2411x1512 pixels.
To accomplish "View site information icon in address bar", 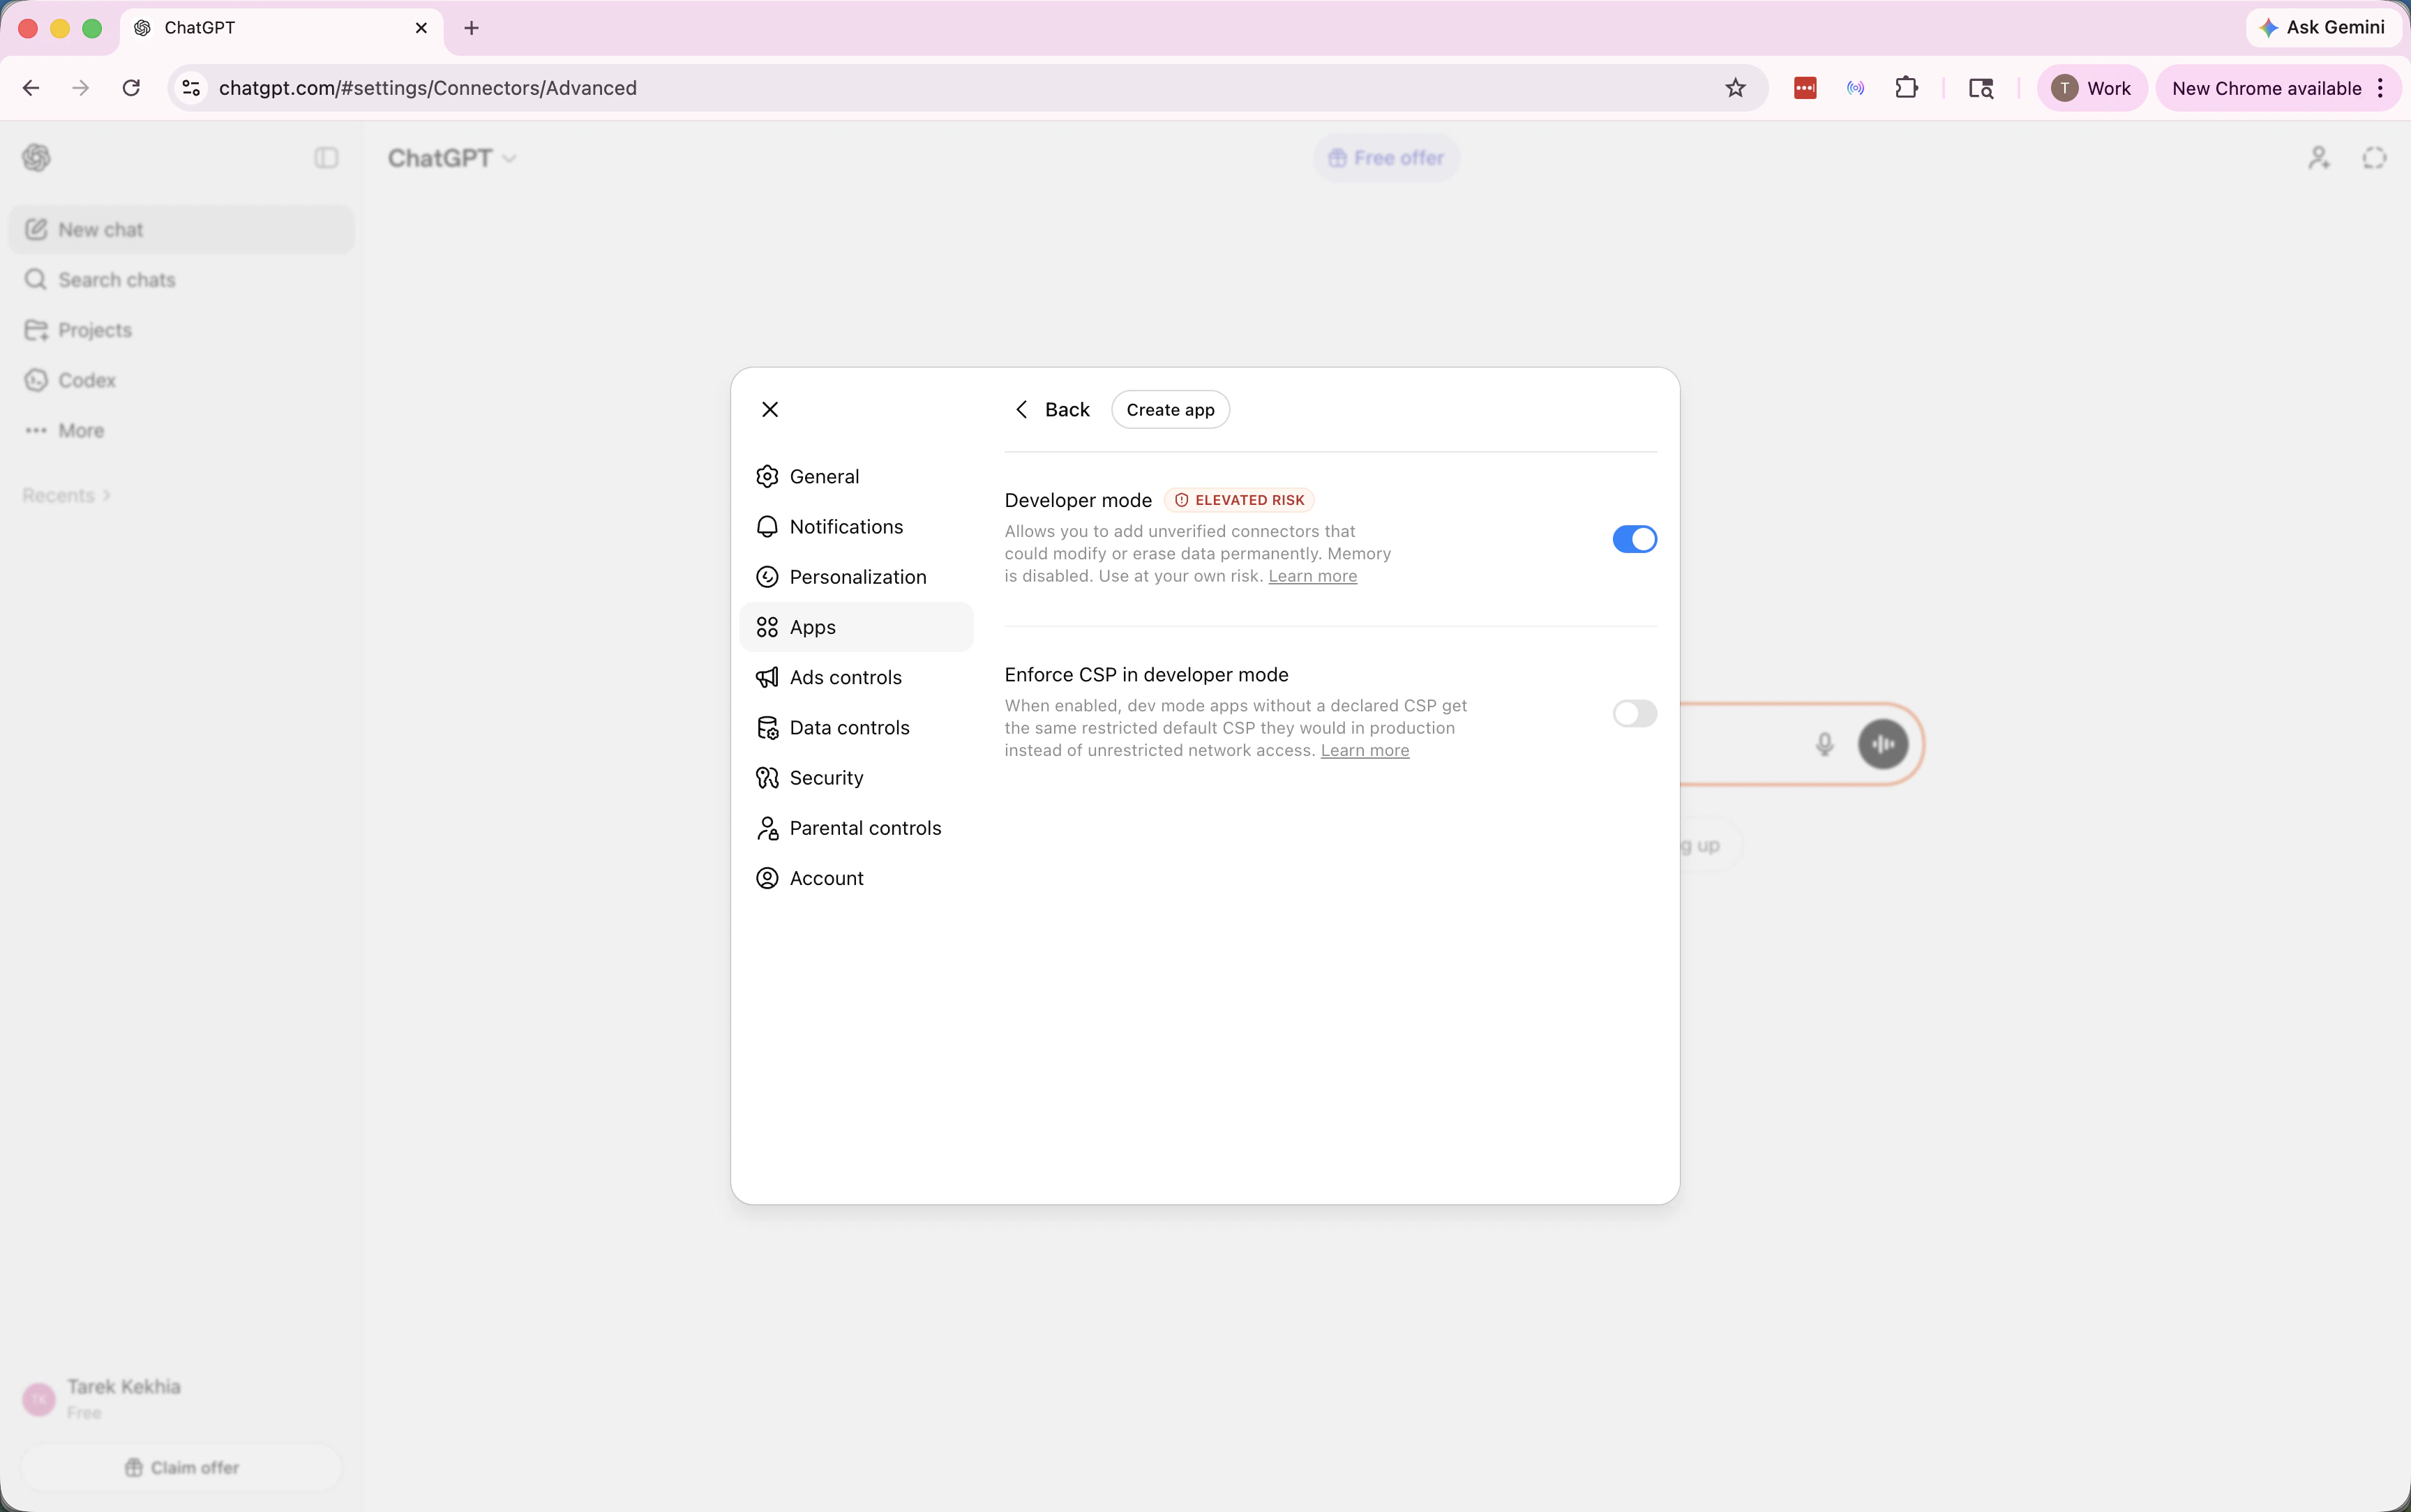I will pyautogui.click(x=191, y=88).
